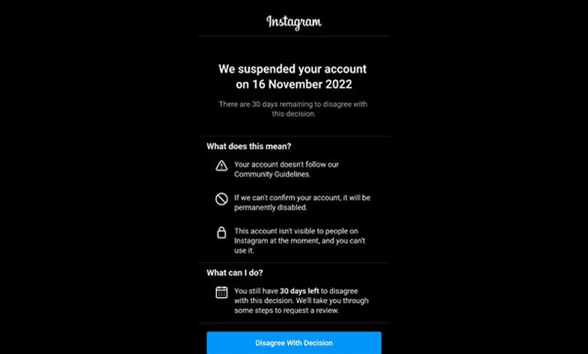Click the 'What does this mean?' heading
The image size is (588, 354).
click(248, 146)
